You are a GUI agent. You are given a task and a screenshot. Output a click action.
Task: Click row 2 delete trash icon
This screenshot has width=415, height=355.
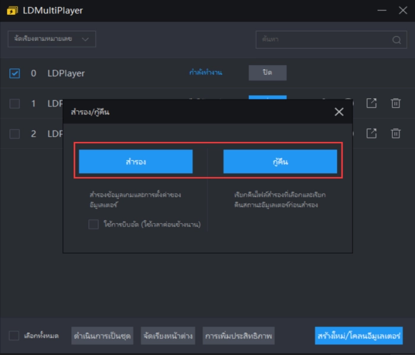(x=395, y=133)
